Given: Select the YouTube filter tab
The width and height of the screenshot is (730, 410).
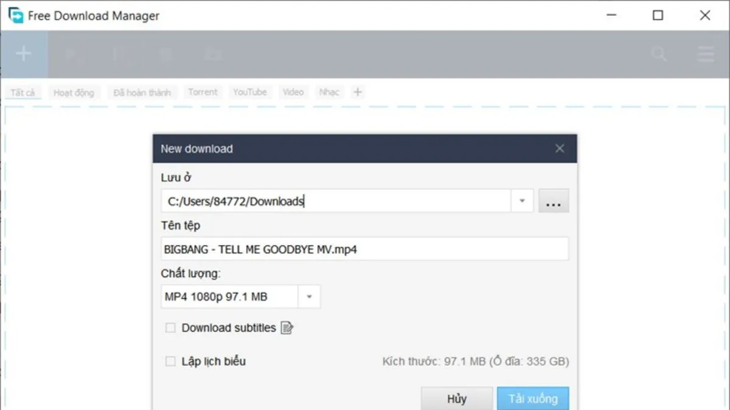Looking at the screenshot, I should tap(249, 92).
